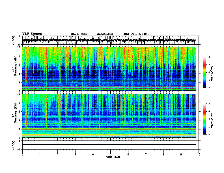Click the "station=ATH" header label
The height and width of the screenshot is (173, 224).
coord(105,34)
